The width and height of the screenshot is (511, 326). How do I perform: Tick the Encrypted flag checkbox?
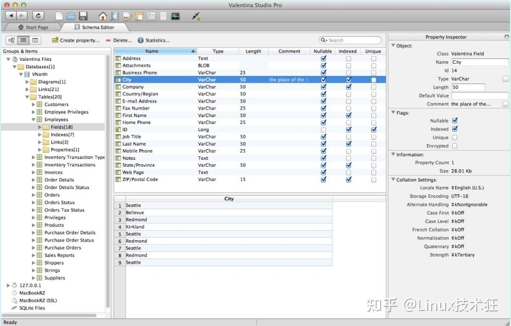coord(455,146)
